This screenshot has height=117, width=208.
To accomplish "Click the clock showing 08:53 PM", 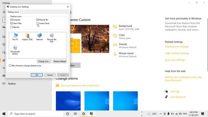I will [194, 114].
